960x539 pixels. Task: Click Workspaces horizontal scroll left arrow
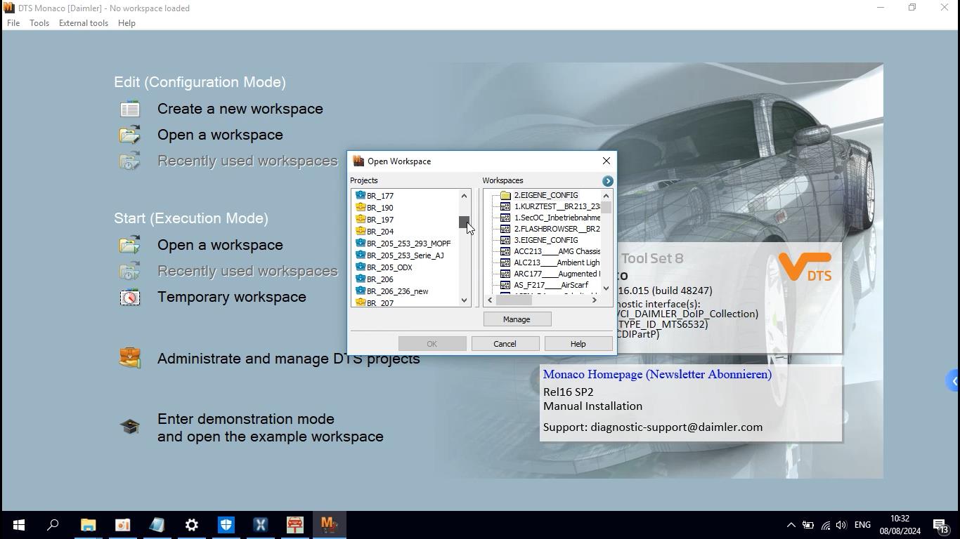click(x=490, y=300)
